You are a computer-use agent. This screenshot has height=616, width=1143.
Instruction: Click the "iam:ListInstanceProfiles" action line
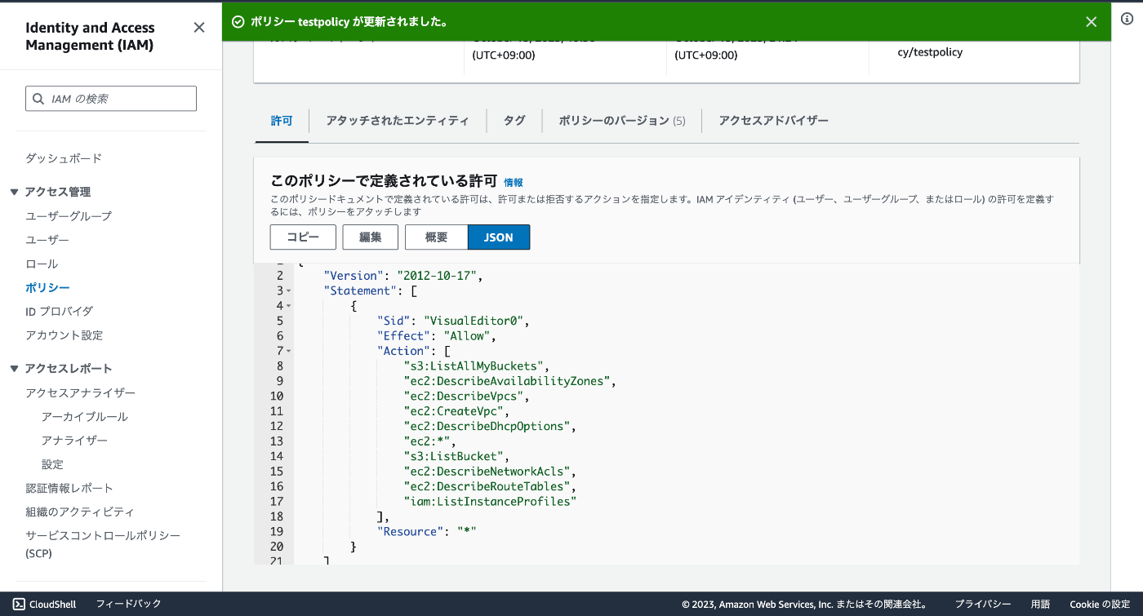tap(490, 501)
